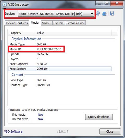Select the Free Sectors row
This screenshot has width=125, height=138.
60,69
